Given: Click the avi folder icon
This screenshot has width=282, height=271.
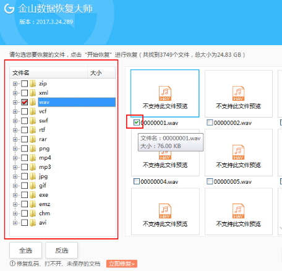Looking at the screenshot, I should pyautogui.click(x=33, y=223).
